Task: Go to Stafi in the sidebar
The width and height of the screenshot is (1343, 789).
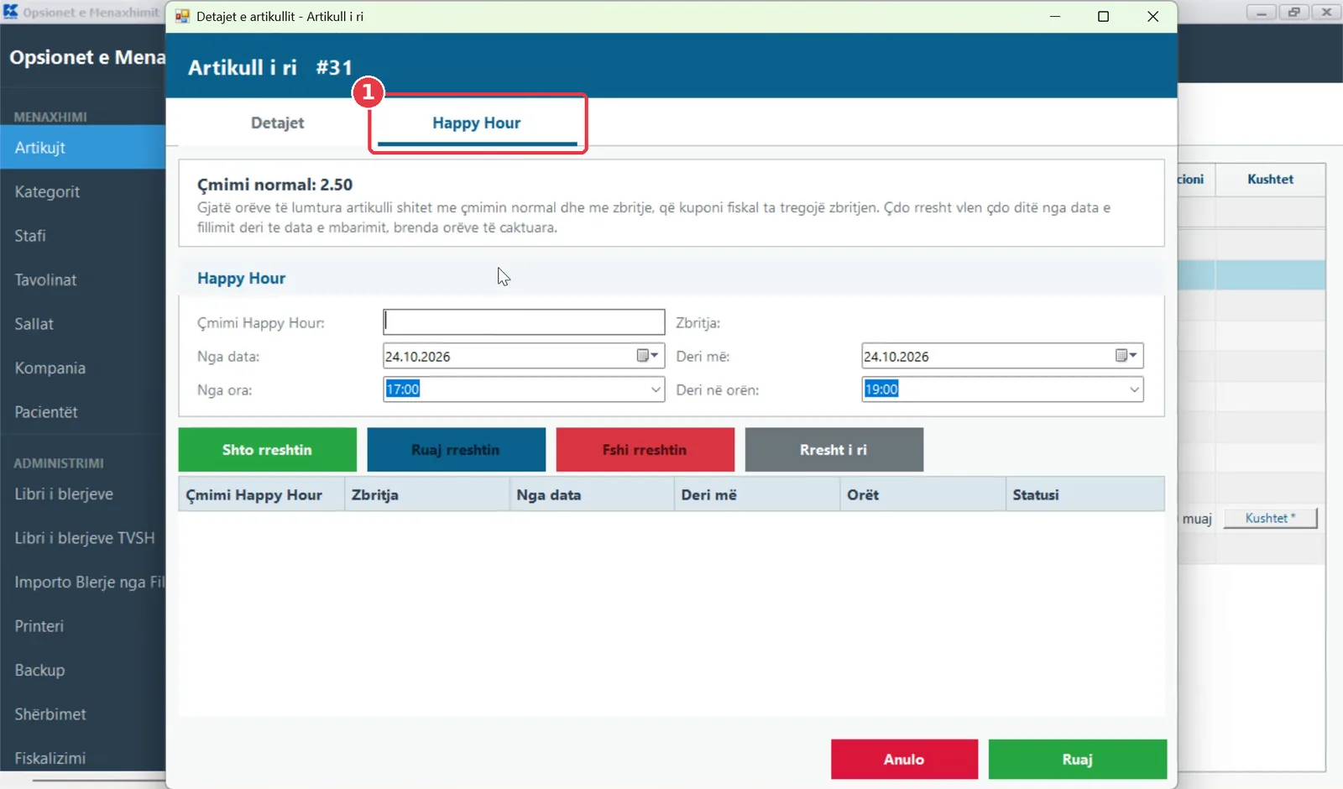Action: pos(83,236)
